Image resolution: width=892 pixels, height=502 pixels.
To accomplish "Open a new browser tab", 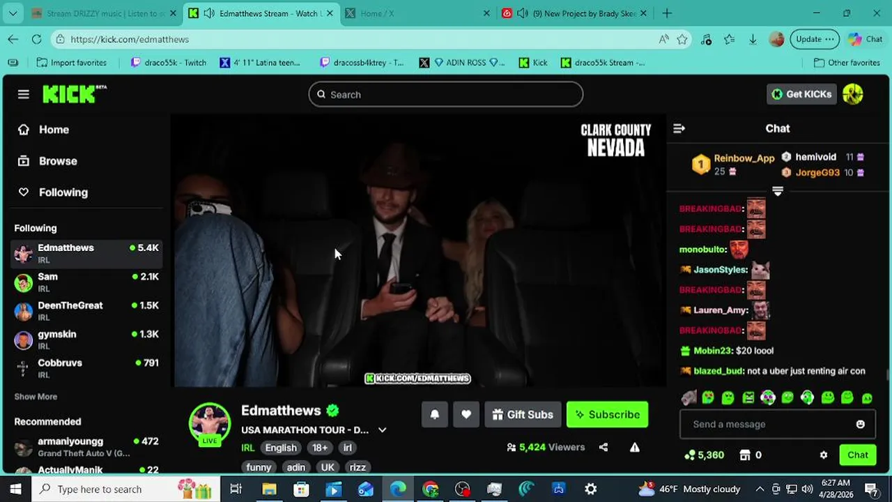I will [x=667, y=13].
